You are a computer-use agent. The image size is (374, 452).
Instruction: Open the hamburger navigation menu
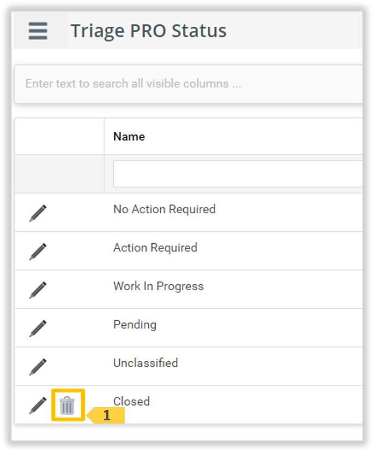click(38, 31)
